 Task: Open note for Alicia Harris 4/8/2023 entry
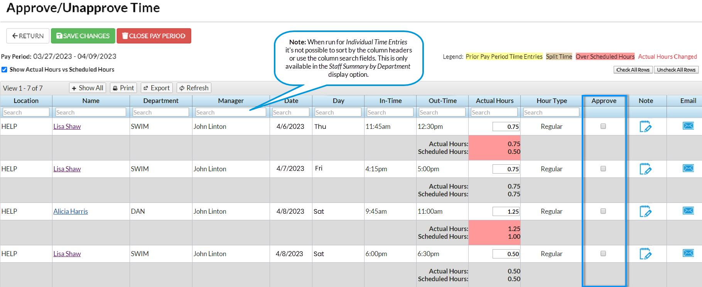pyautogui.click(x=645, y=211)
